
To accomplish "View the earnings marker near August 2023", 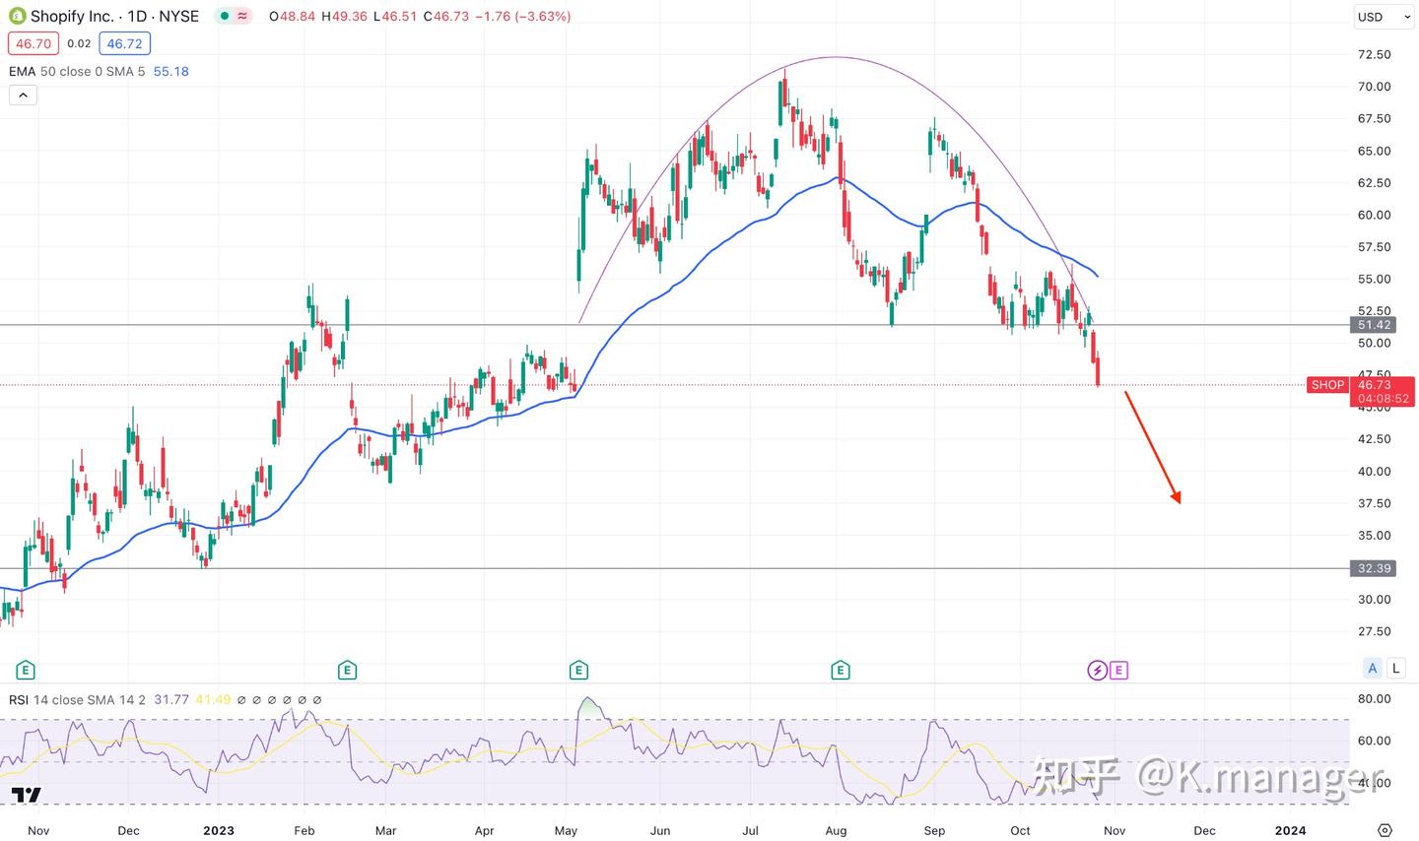I will (841, 671).
